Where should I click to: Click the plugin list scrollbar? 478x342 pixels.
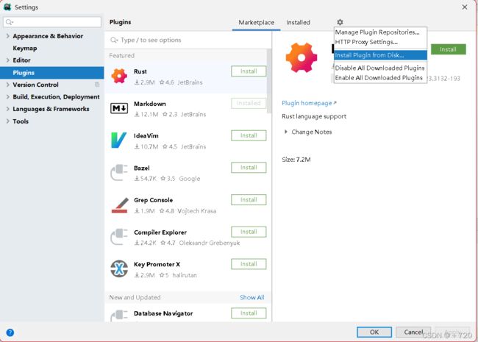coord(269,81)
